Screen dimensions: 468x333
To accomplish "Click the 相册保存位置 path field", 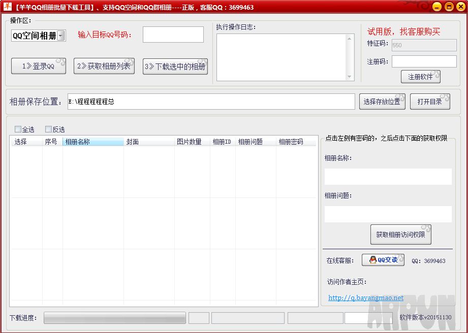I will (211, 102).
